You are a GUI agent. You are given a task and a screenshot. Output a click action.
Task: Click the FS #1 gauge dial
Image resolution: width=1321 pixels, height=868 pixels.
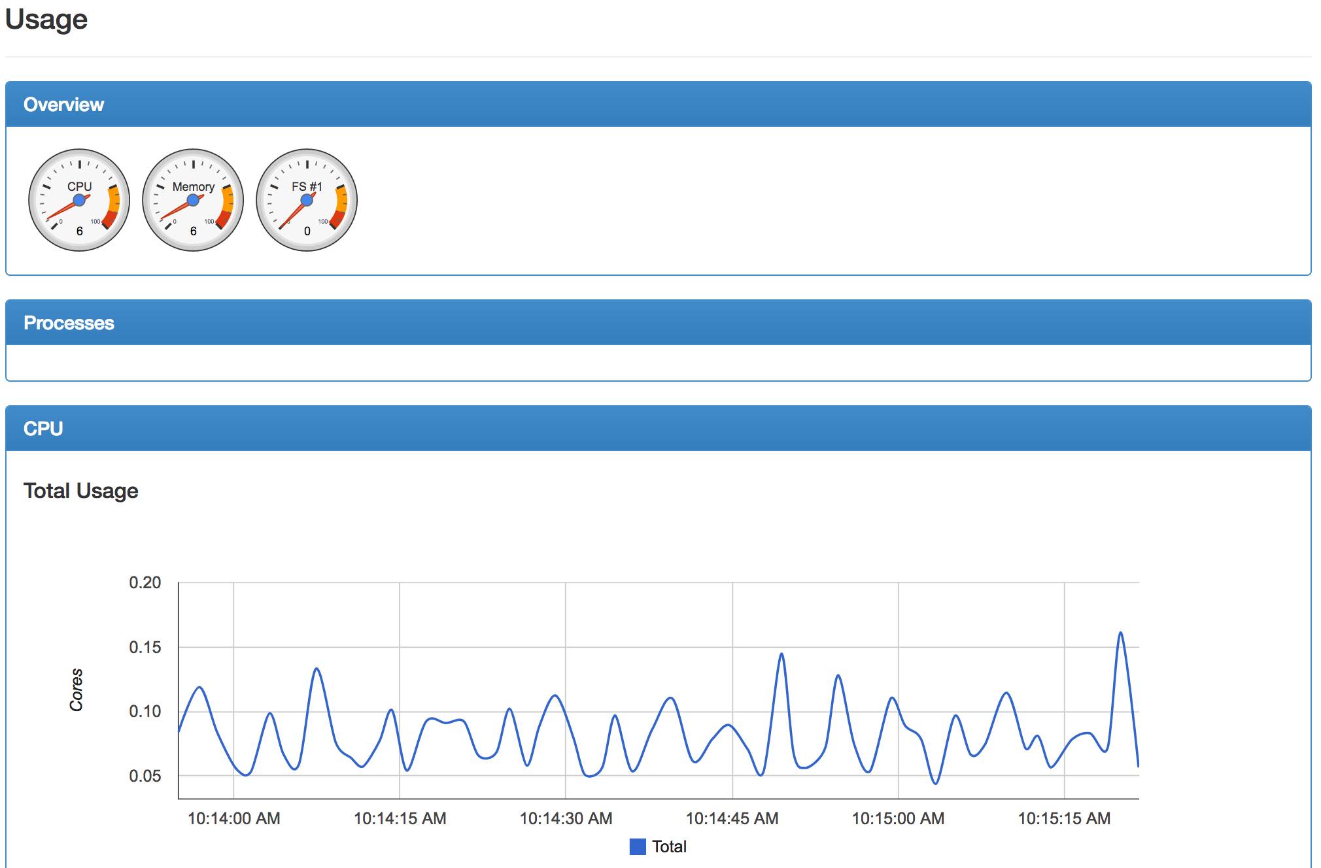pyautogui.click(x=307, y=200)
